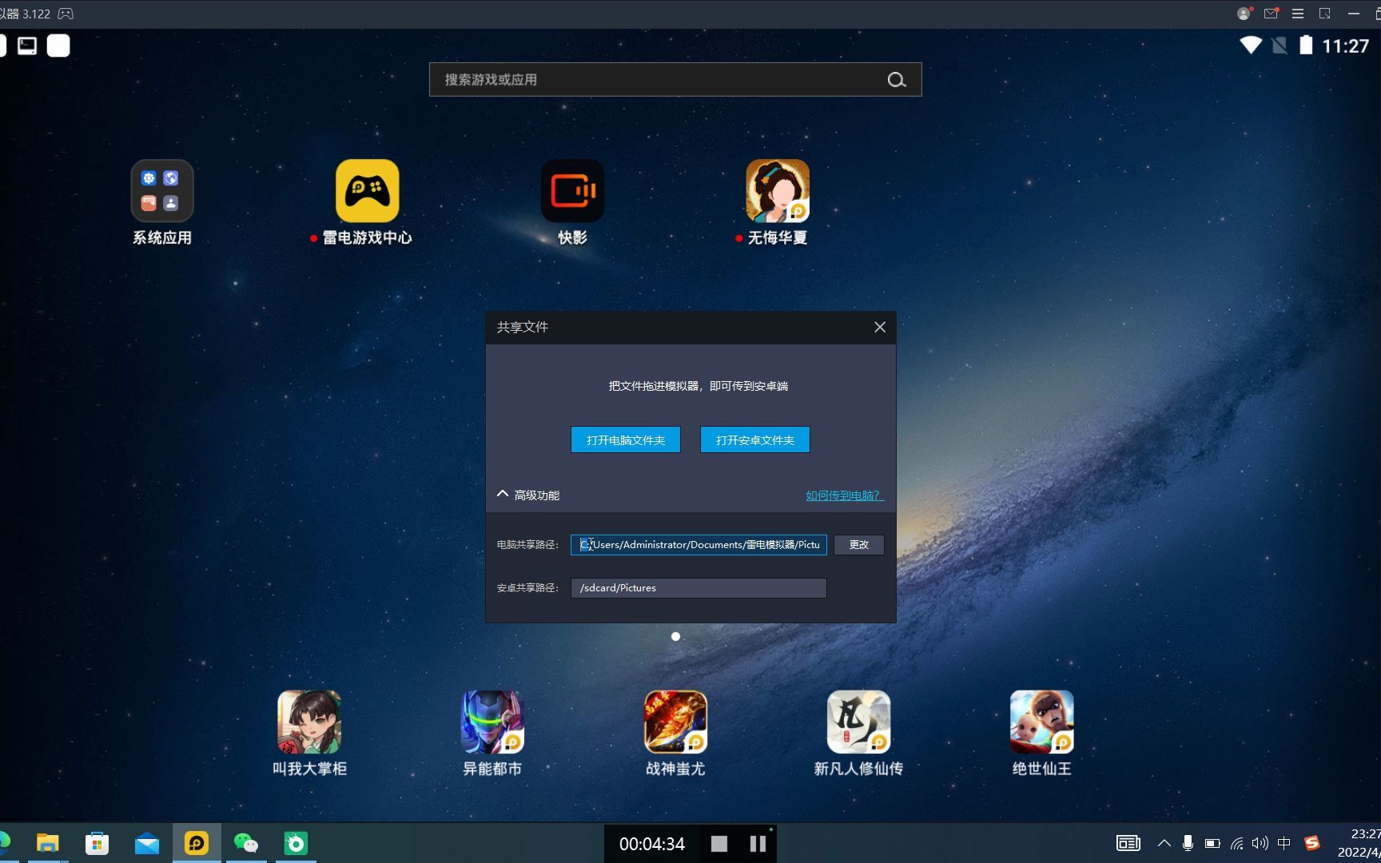Image resolution: width=1381 pixels, height=863 pixels.
Task: Click the Windows battery tray icon
Action: [1212, 843]
